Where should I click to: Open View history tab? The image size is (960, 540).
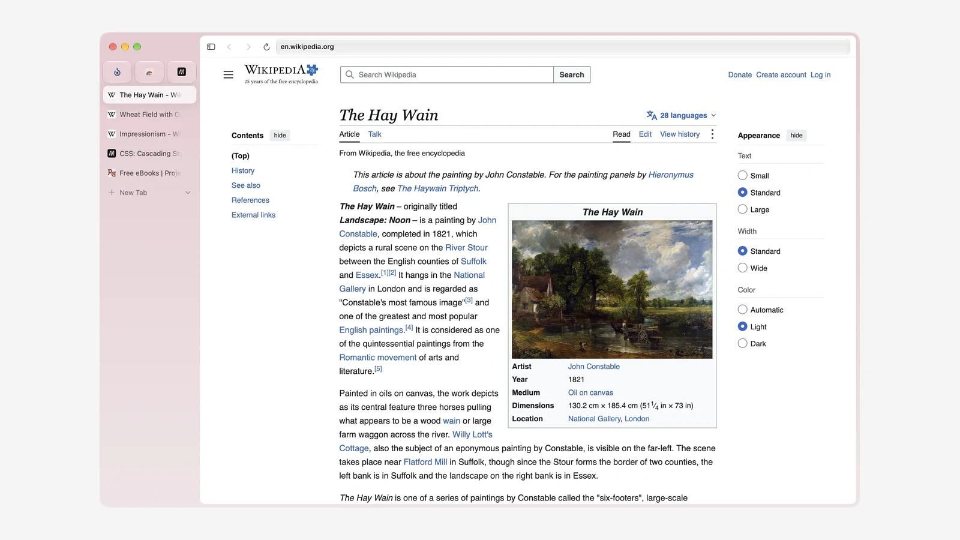click(680, 134)
